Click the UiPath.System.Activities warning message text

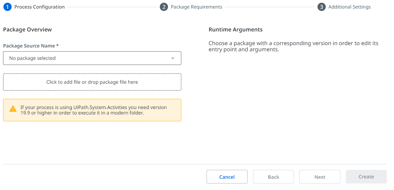click(x=94, y=110)
